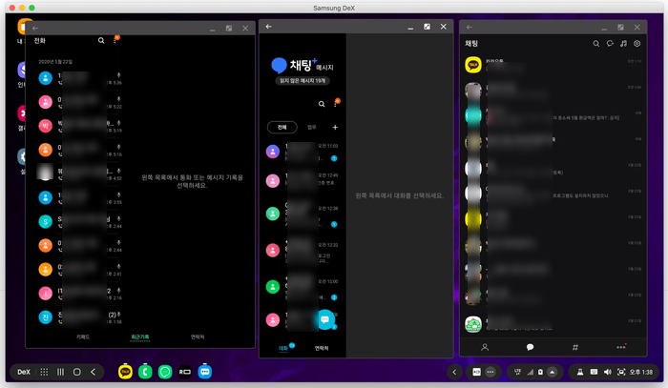This screenshot has height=388, width=668.
Task: Open the 연락처 tab in the Phone window
Action: (x=198, y=337)
